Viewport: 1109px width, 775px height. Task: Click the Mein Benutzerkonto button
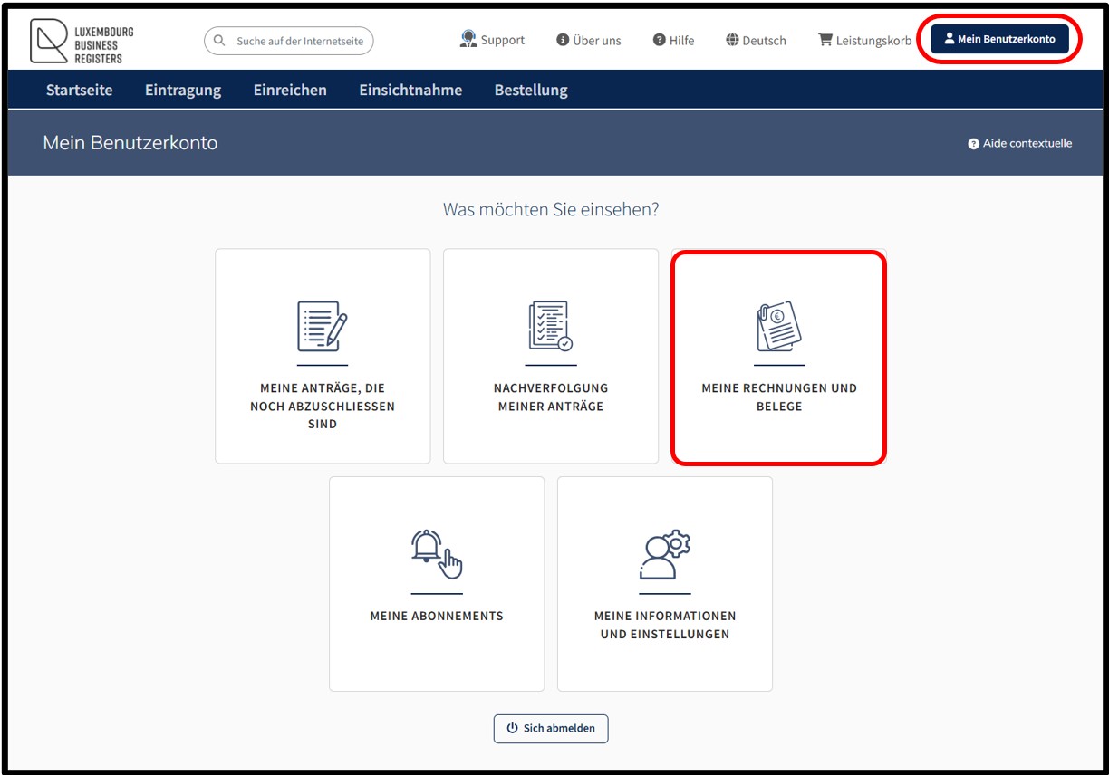click(x=999, y=39)
